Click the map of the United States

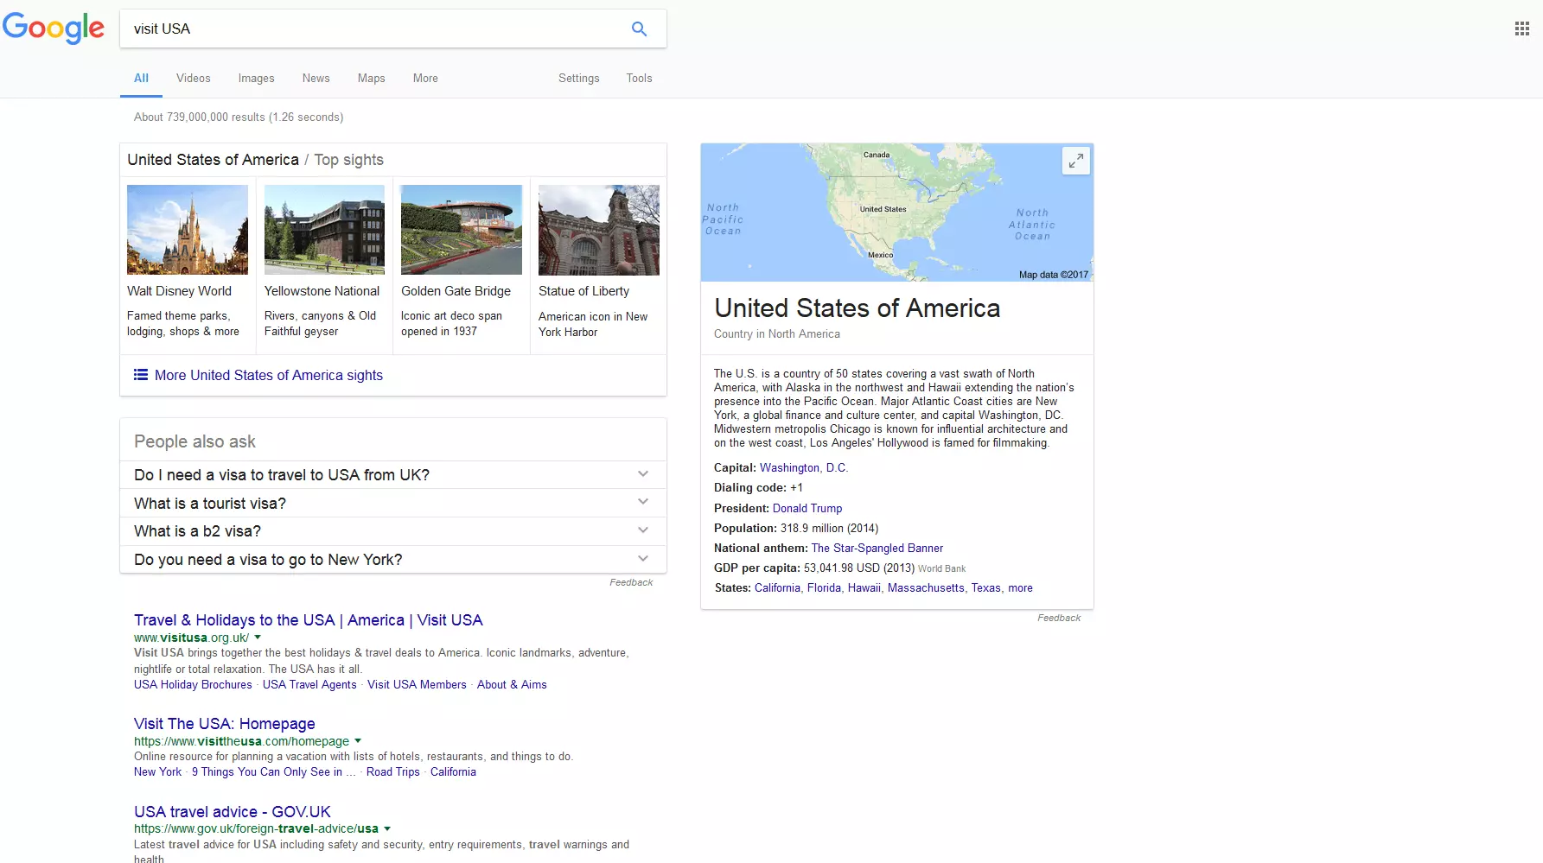(897, 213)
